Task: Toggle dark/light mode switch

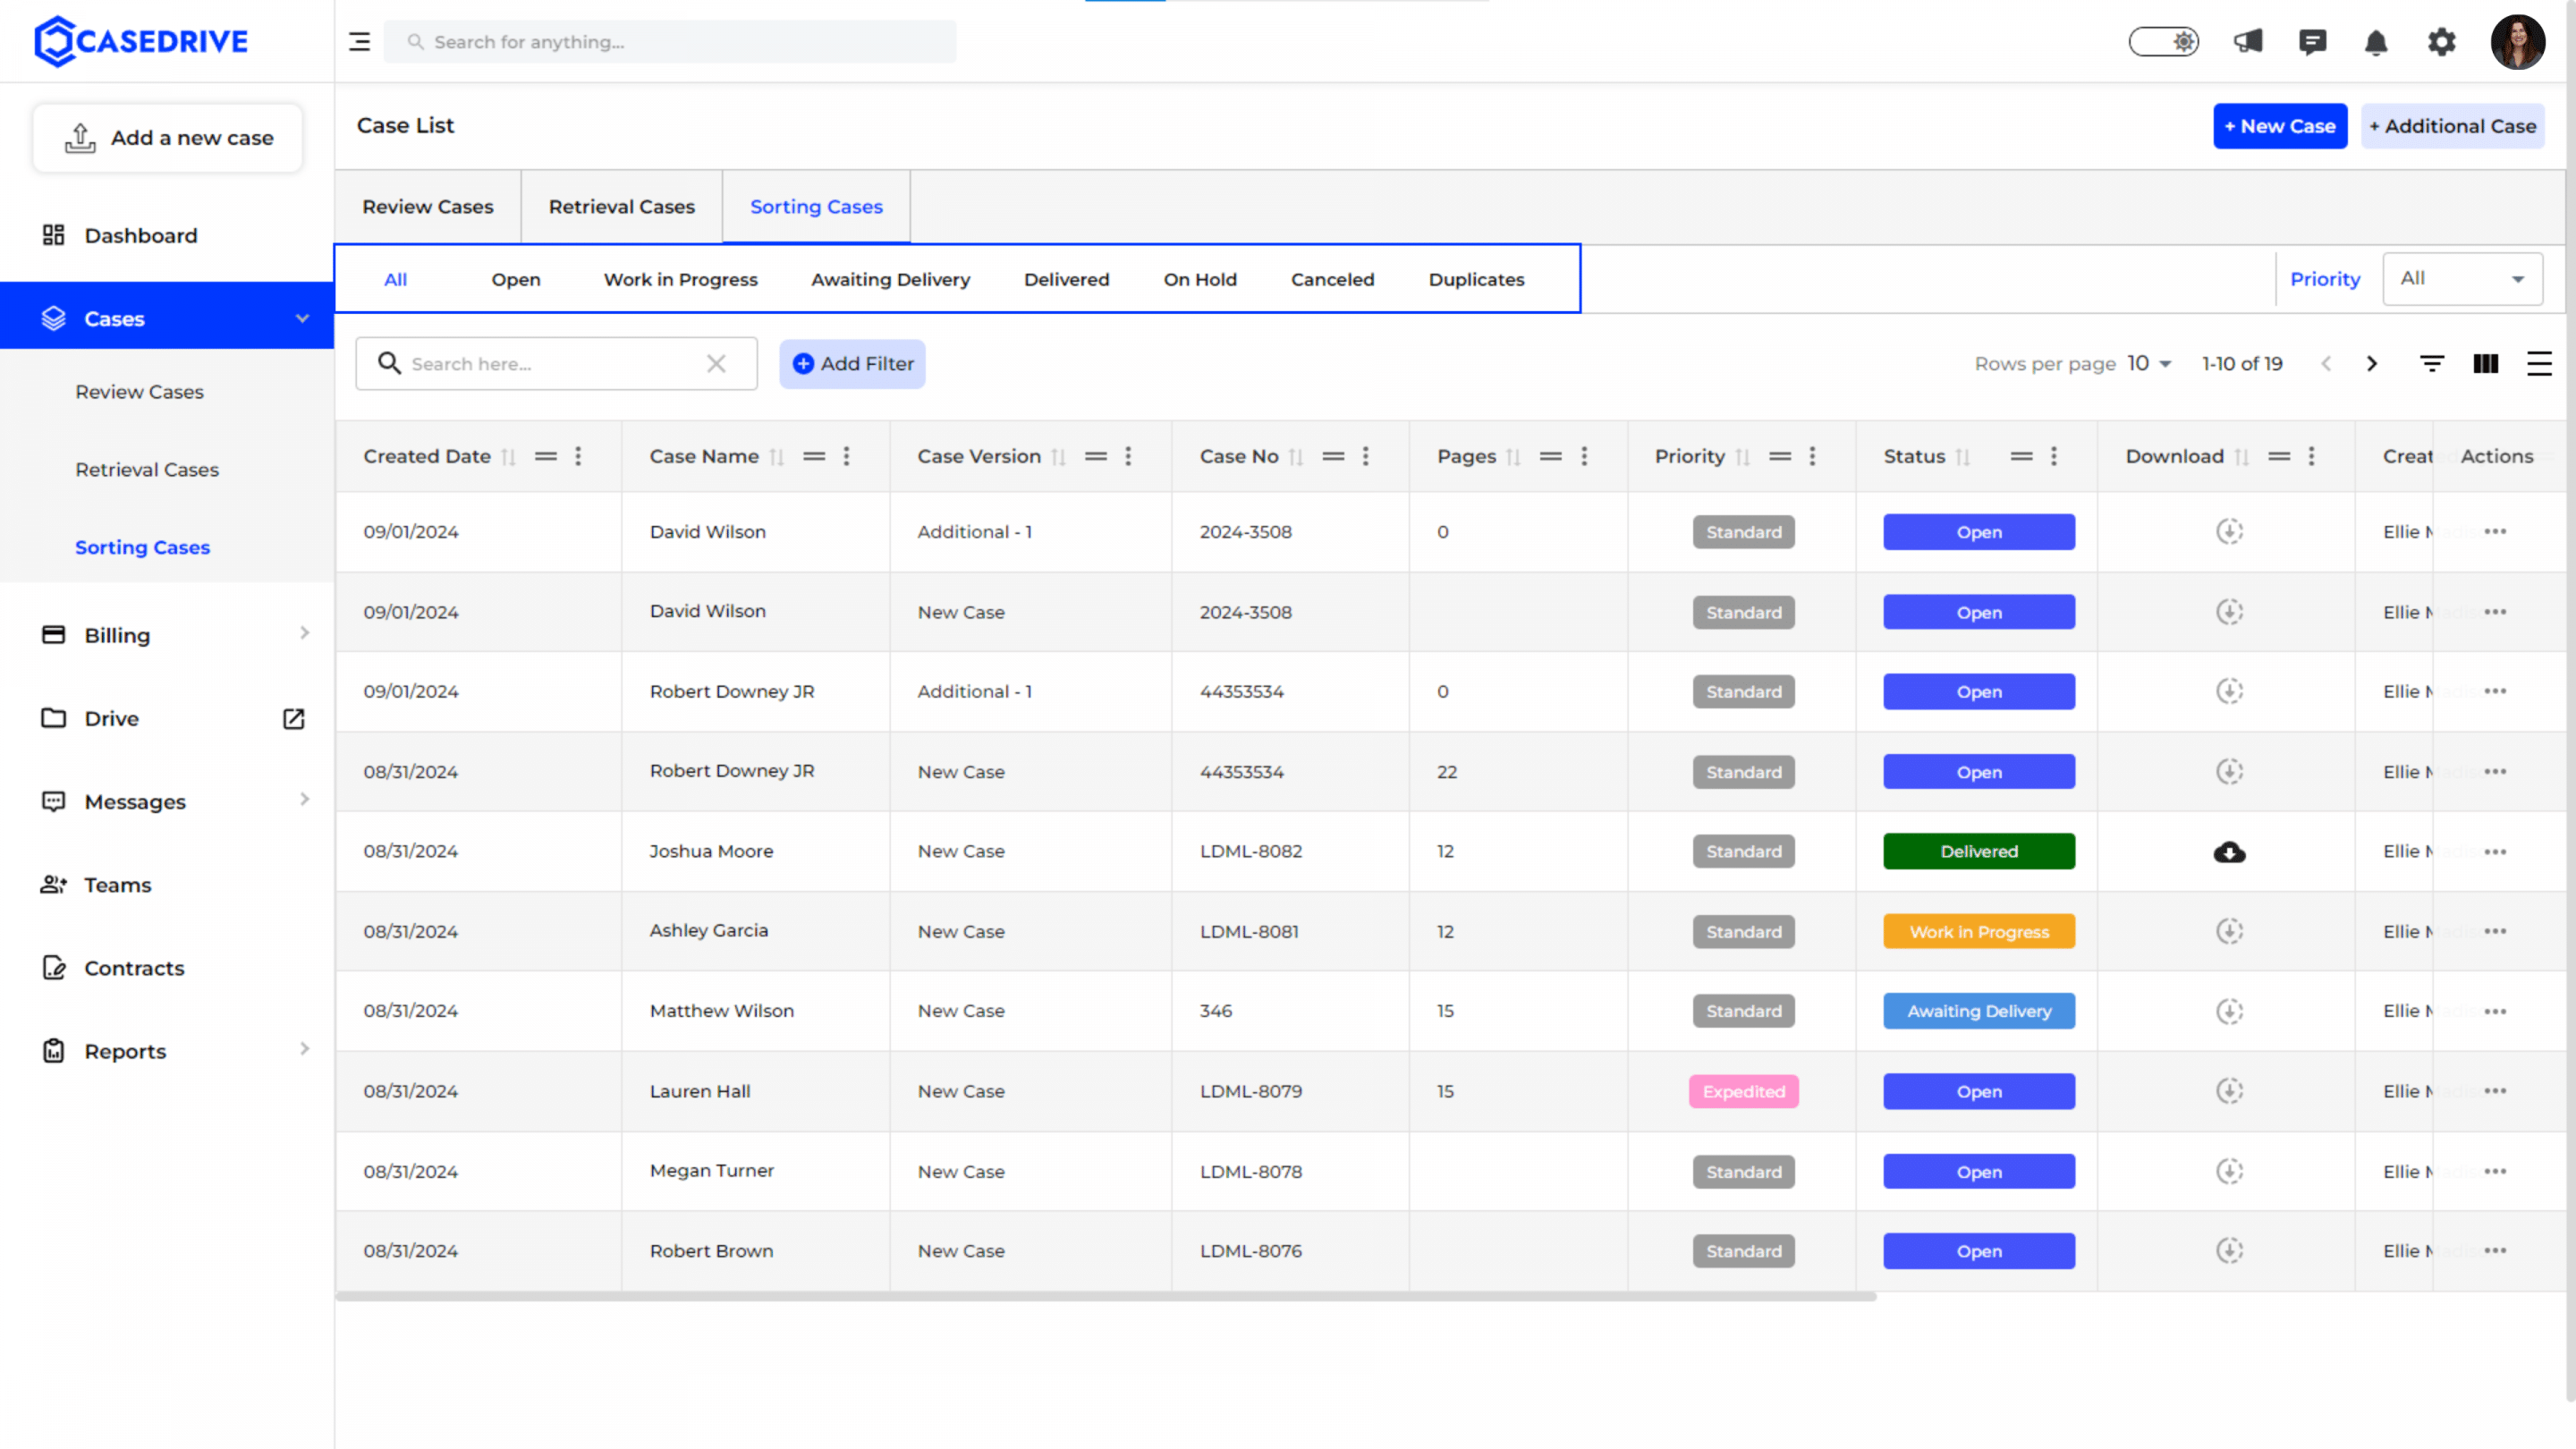Action: (2163, 42)
